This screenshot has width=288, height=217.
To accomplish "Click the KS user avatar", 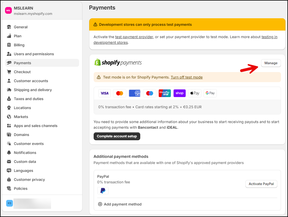I will coord(10,203).
